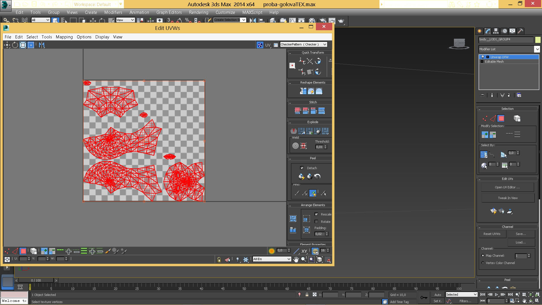Image resolution: width=542 pixels, height=305 pixels.
Task: Click the Mirror Horizontal icon in UV editor
Action: point(42,45)
